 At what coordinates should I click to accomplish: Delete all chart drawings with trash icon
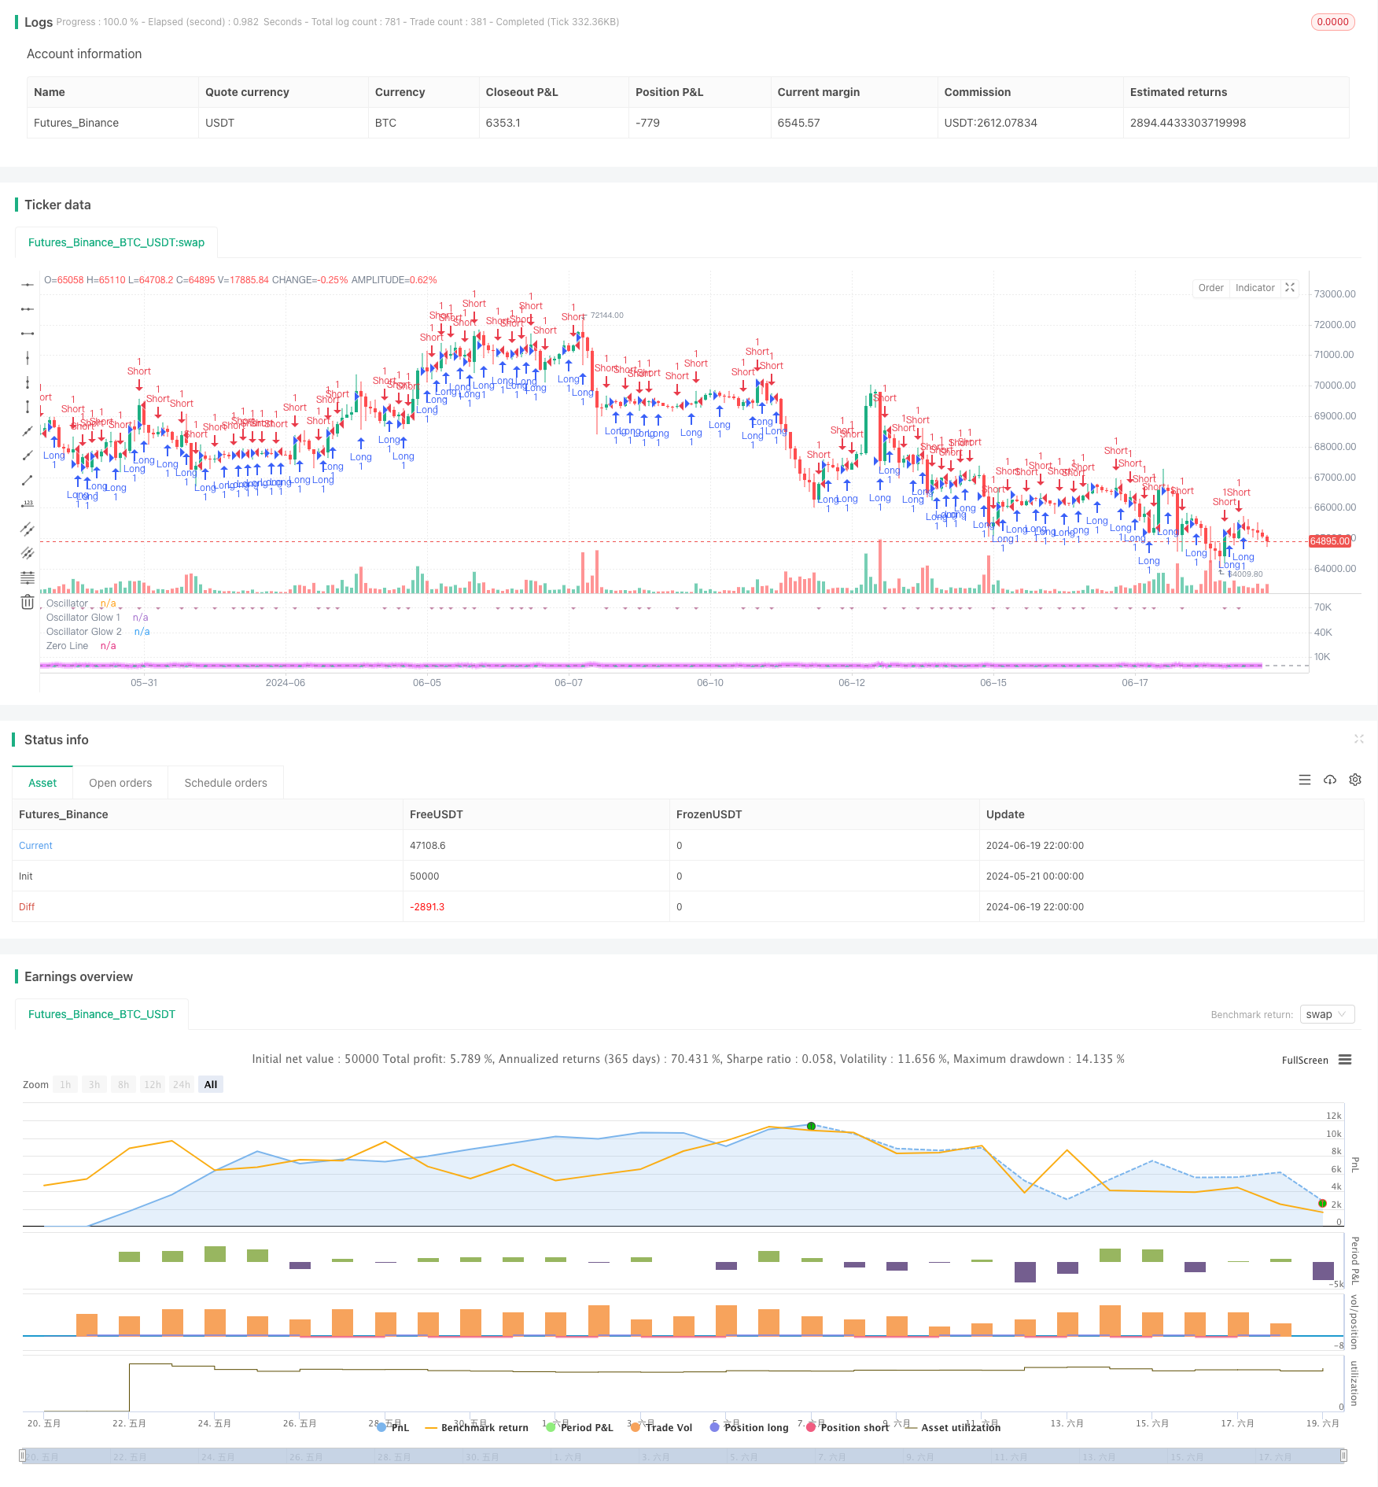pos(28,602)
